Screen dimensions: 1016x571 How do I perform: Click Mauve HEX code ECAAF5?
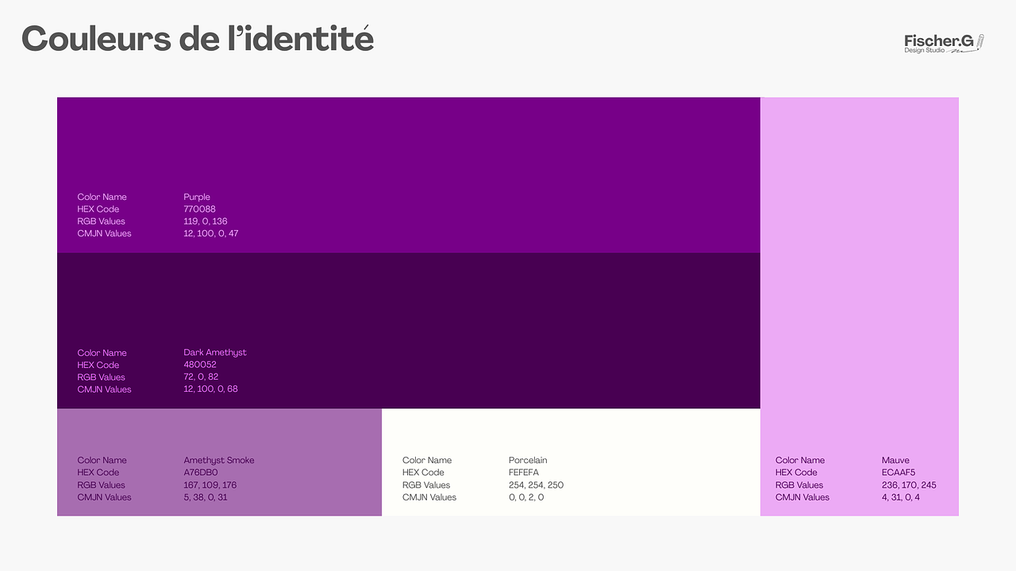tap(899, 473)
